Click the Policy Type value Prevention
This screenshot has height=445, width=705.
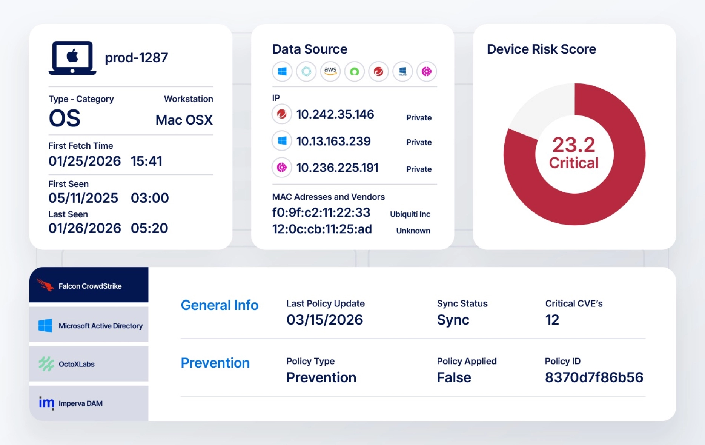click(x=321, y=377)
